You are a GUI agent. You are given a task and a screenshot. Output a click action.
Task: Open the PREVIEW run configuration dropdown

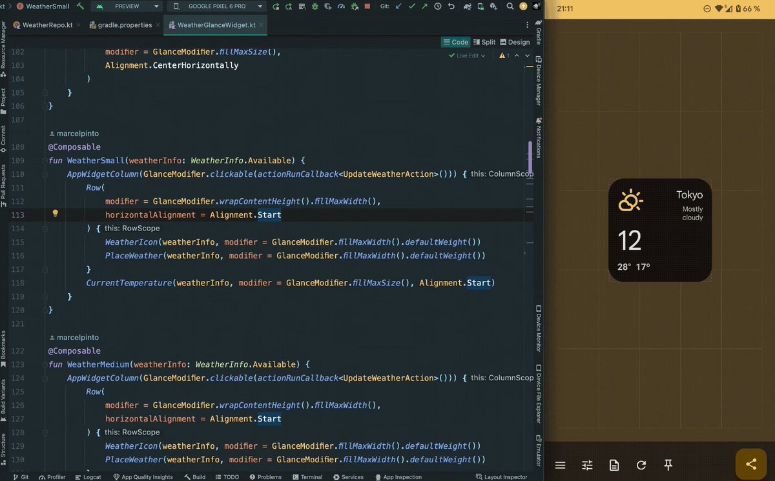pyautogui.click(x=127, y=6)
